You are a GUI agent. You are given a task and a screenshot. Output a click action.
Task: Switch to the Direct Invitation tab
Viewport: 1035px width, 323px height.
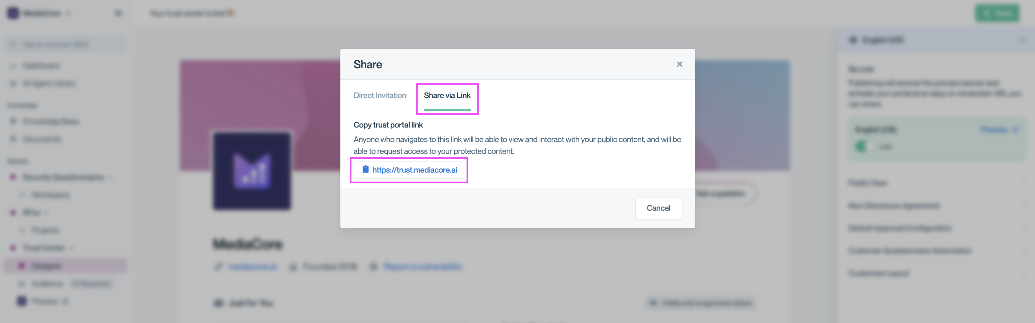tap(380, 96)
